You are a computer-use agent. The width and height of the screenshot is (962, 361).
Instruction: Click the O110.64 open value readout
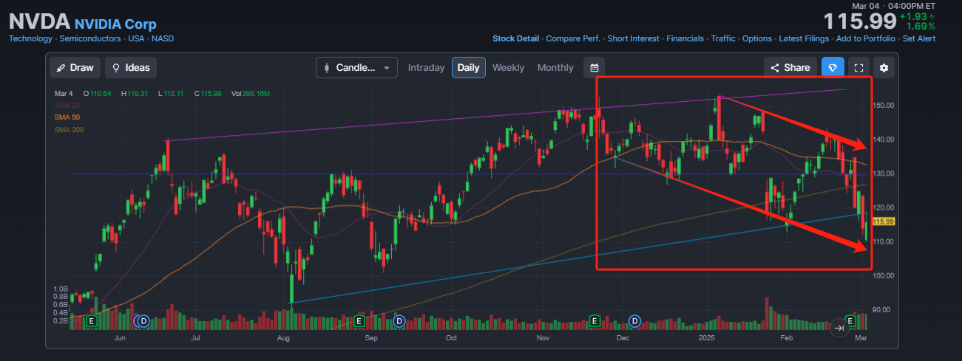tap(98, 94)
